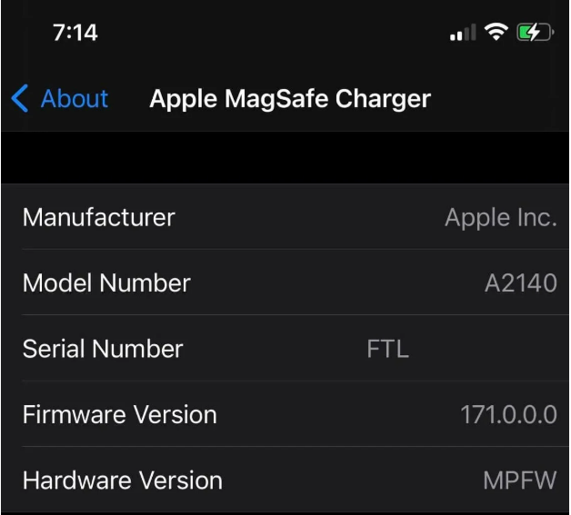Tap the Apple MagSafe Charger title
Screen dimensions: 571x515
pyautogui.click(x=290, y=98)
